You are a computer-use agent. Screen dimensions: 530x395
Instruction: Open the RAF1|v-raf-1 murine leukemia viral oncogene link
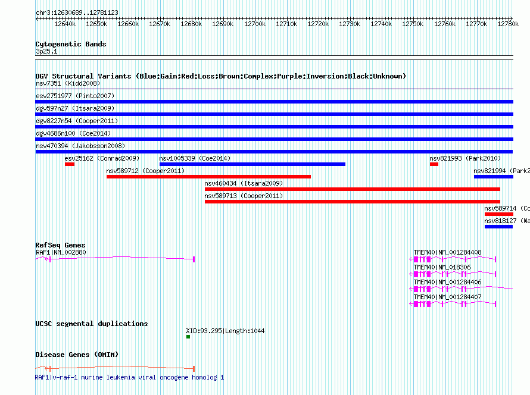(x=129, y=377)
